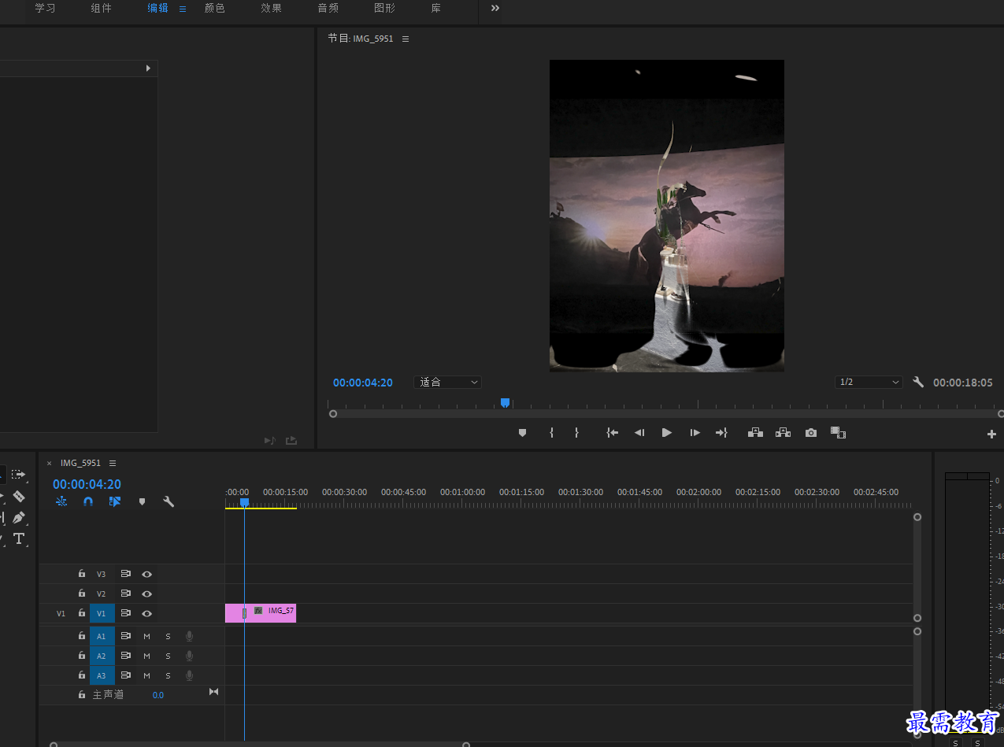Expand left panel arrow flyout
This screenshot has width=1004, height=747.
(x=148, y=68)
